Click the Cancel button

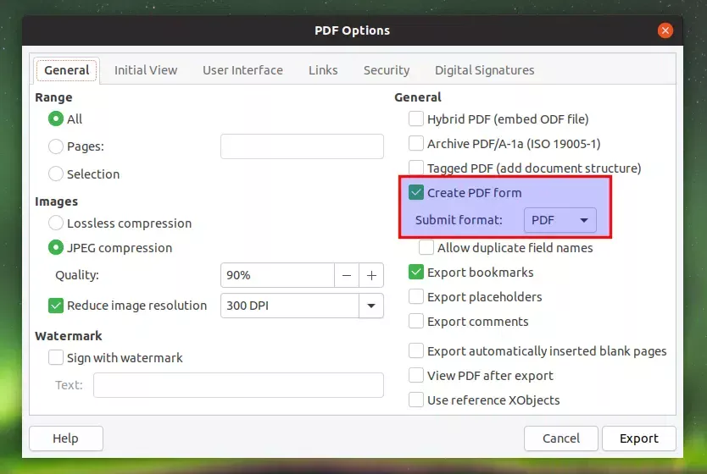(560, 438)
